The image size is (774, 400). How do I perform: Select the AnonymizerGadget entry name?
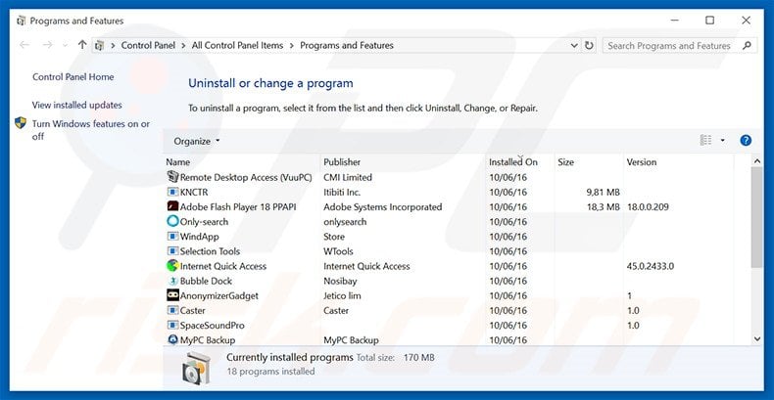tap(219, 295)
